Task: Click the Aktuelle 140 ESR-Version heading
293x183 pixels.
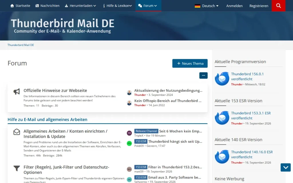Action: pyautogui.click(x=238, y=140)
